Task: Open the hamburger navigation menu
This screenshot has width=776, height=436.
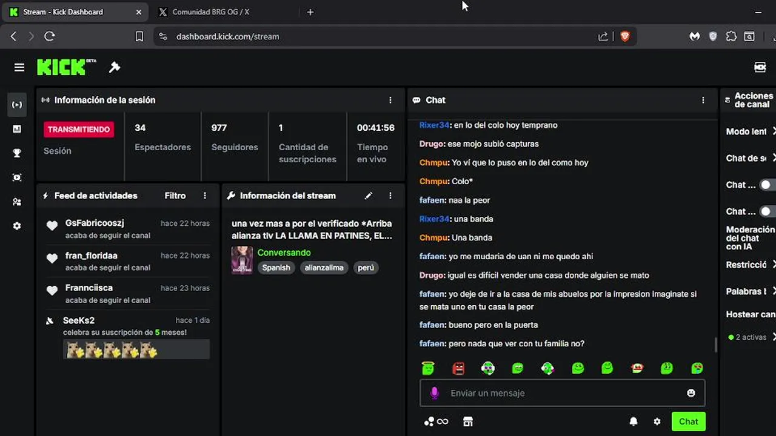Action: 19,67
